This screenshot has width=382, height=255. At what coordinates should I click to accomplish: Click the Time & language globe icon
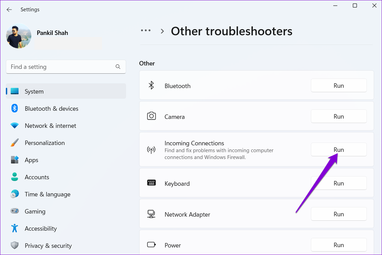[15, 194]
